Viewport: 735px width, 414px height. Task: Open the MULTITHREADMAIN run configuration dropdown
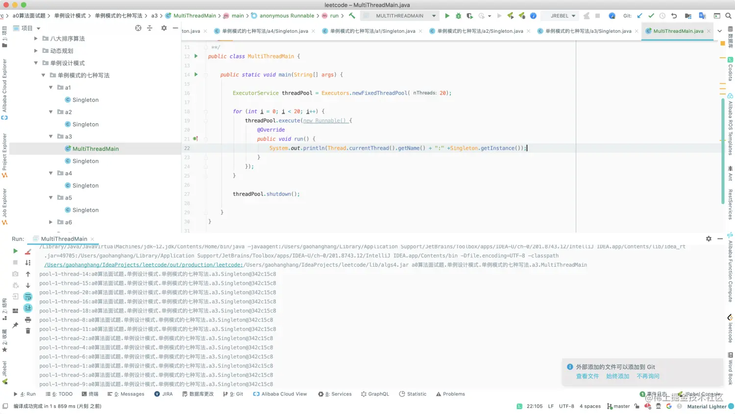399,16
